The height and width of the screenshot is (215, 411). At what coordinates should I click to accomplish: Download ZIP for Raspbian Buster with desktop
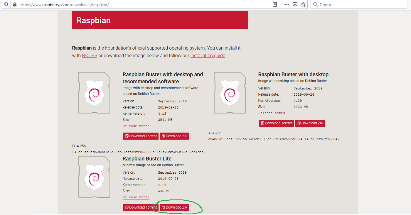coord(310,123)
